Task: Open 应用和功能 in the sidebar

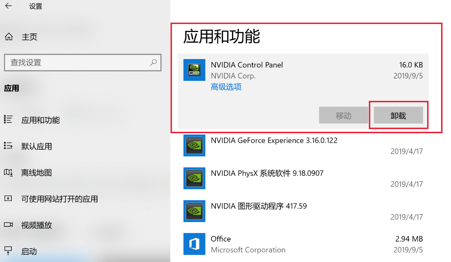Action: (x=41, y=120)
